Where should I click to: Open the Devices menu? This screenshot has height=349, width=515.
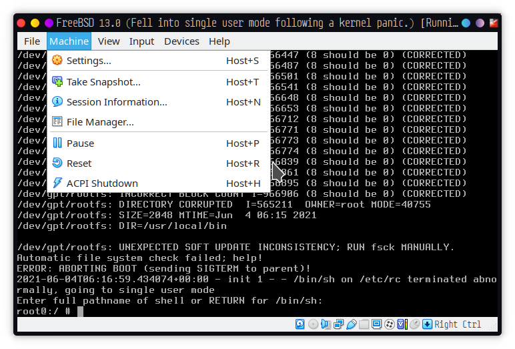coord(181,41)
